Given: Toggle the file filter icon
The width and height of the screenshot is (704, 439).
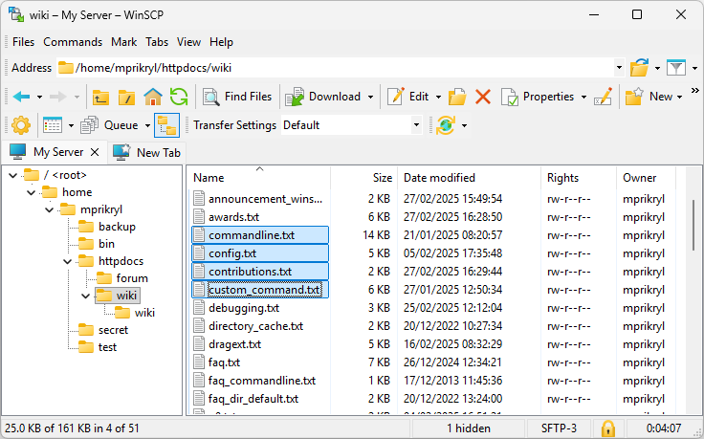Looking at the screenshot, I should click(676, 68).
